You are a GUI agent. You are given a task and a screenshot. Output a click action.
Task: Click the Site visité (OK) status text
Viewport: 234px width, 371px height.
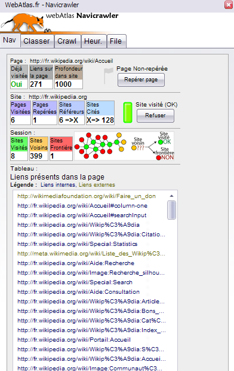point(156,105)
